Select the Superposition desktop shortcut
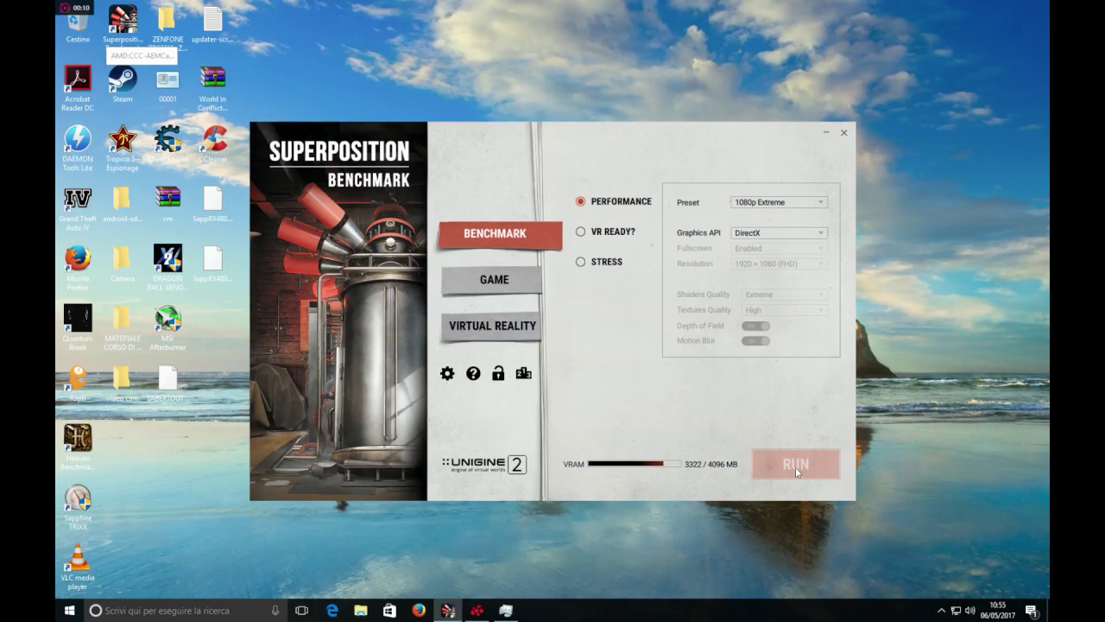Screen dimensions: 1105x622 point(123,24)
